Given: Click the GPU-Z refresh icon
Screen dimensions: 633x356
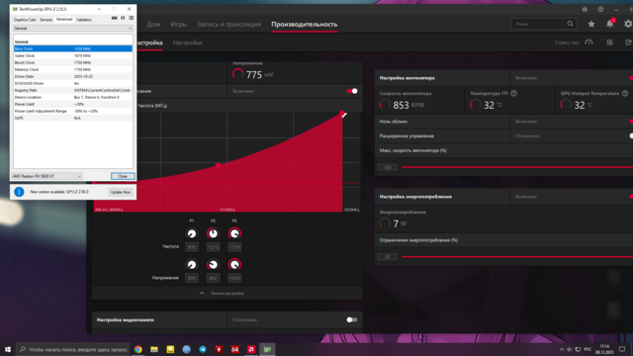Looking at the screenshot, I should (123, 18).
